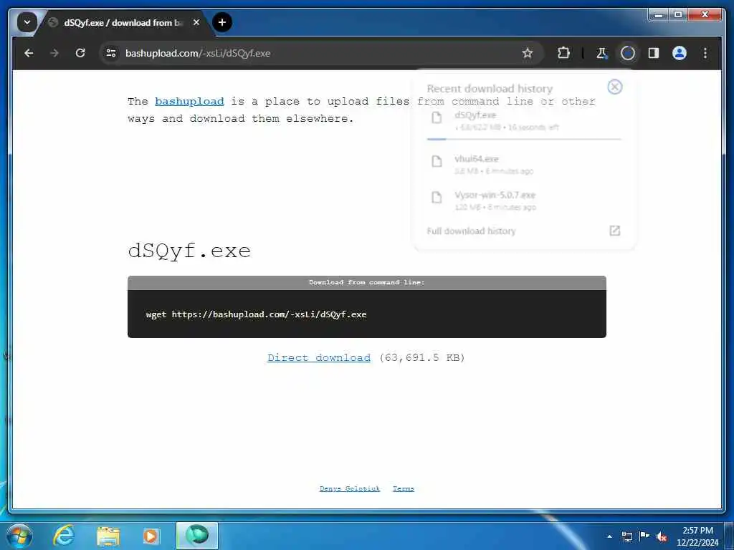Reload the bashupload page
This screenshot has width=734, height=550.
(80, 53)
